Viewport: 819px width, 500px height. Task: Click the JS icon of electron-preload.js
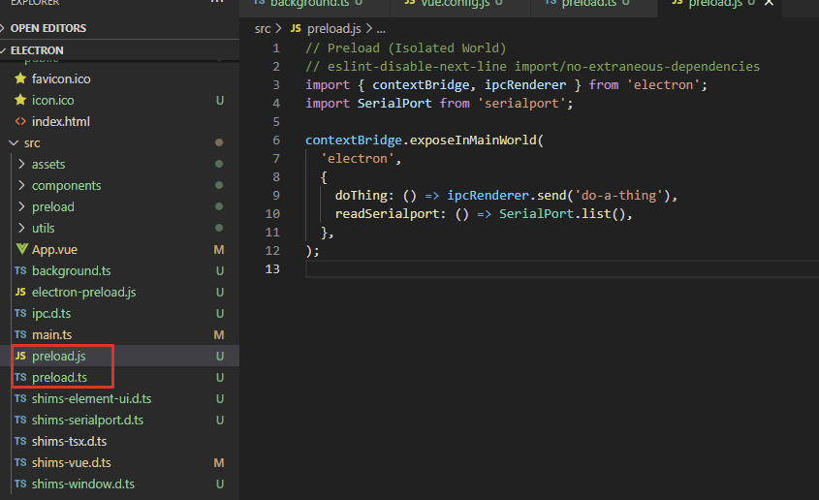(20, 293)
